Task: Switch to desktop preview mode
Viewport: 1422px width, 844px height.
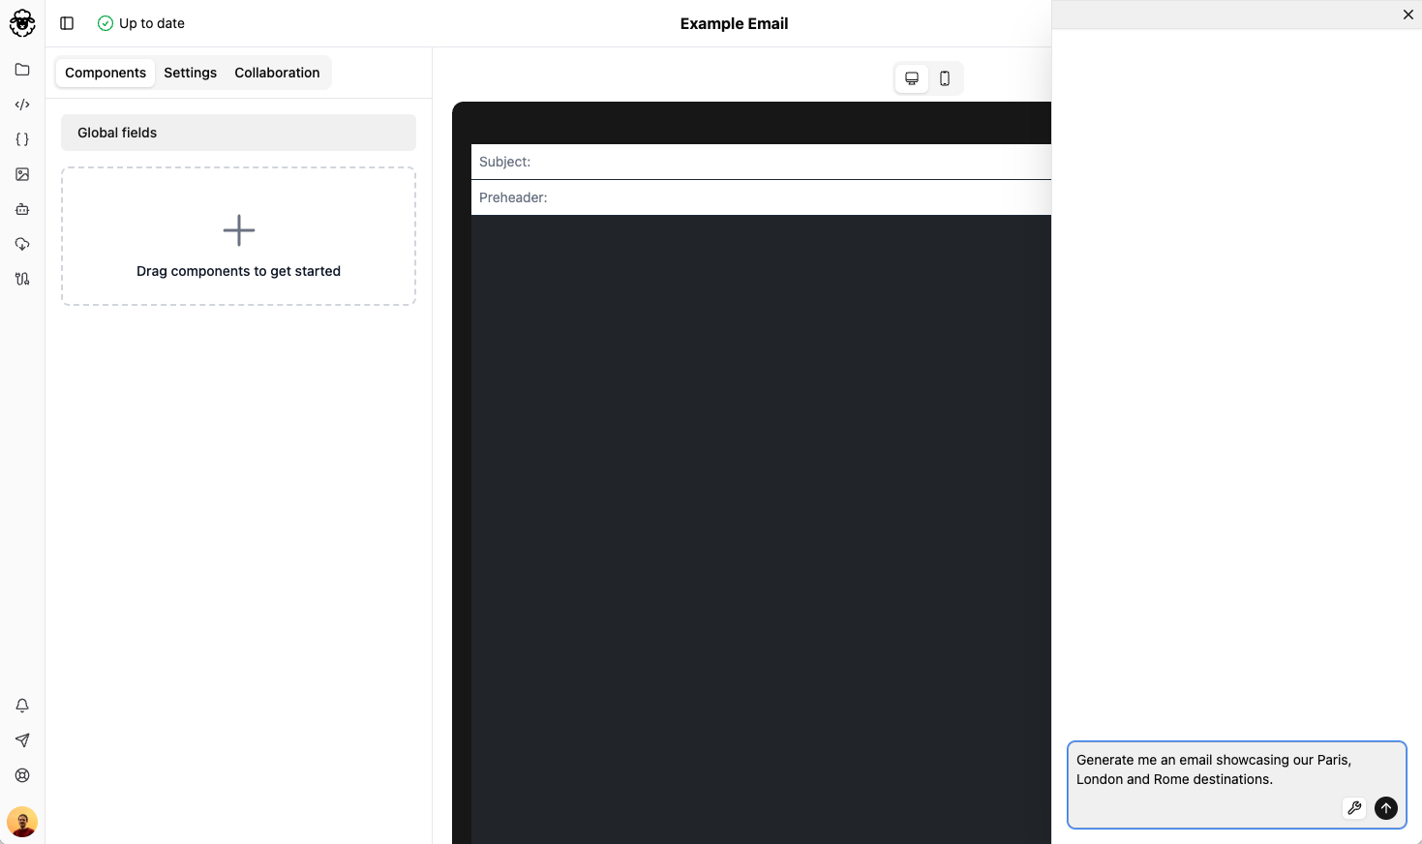Action: tap(912, 78)
